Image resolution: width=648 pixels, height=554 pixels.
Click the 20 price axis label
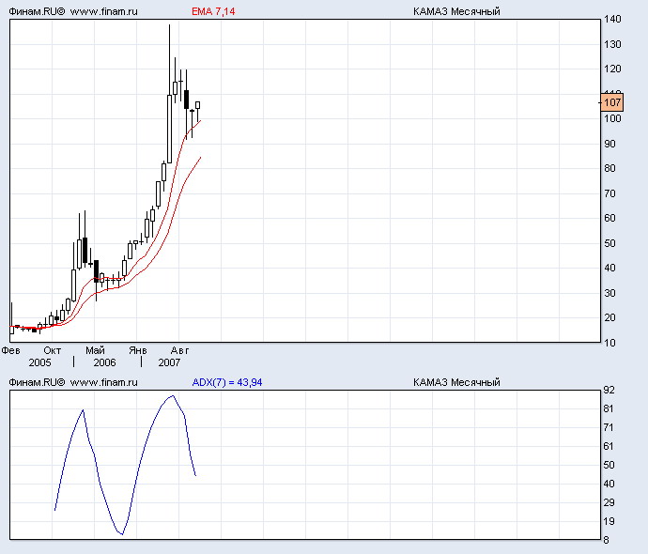(610, 317)
